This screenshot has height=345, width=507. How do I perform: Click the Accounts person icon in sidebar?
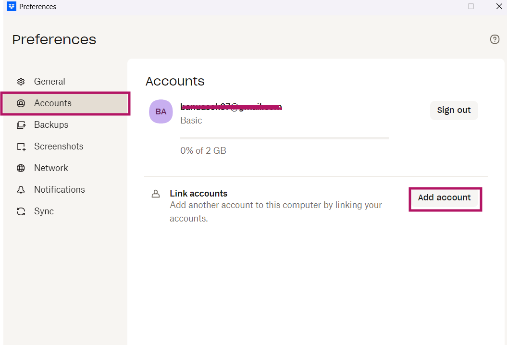(21, 103)
